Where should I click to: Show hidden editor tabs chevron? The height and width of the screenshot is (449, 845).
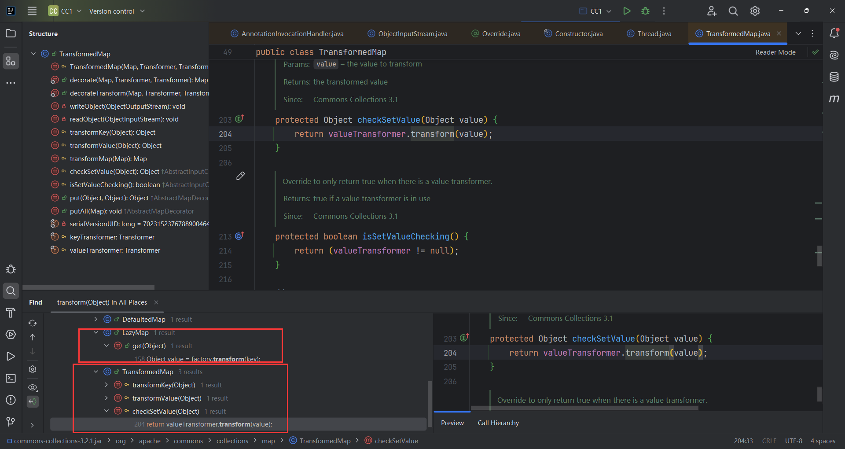click(x=798, y=33)
